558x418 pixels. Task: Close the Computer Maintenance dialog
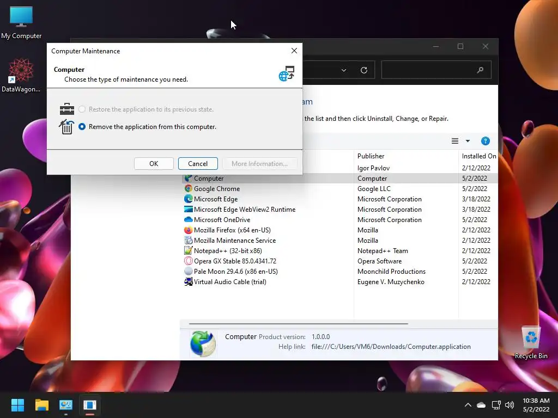pyautogui.click(x=294, y=51)
